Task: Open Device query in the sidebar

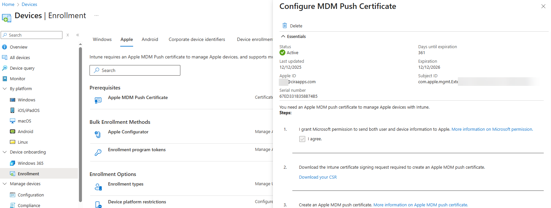Action: [22, 68]
